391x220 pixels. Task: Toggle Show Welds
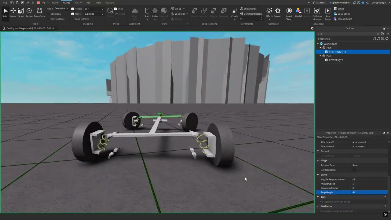248,9
